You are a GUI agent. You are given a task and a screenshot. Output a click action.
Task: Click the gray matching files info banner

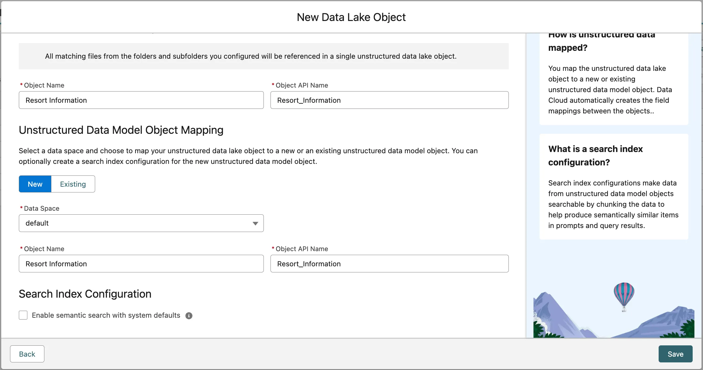(x=264, y=56)
